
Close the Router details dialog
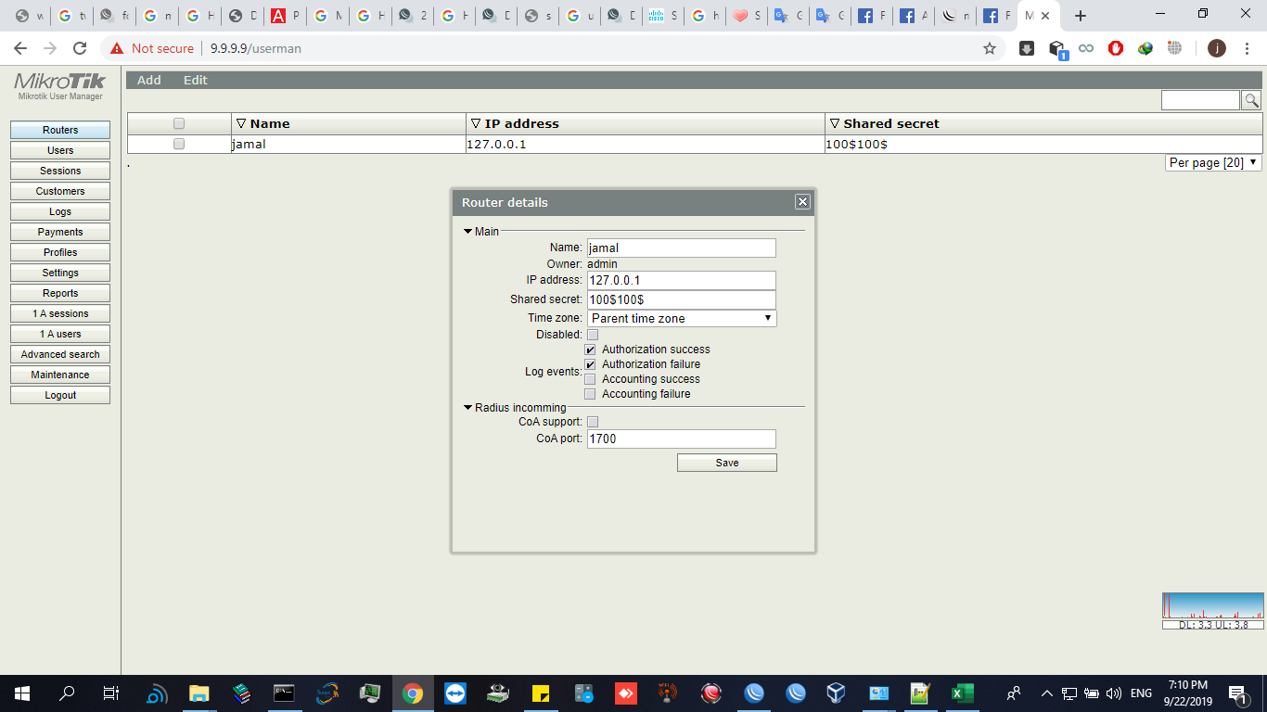coord(803,202)
